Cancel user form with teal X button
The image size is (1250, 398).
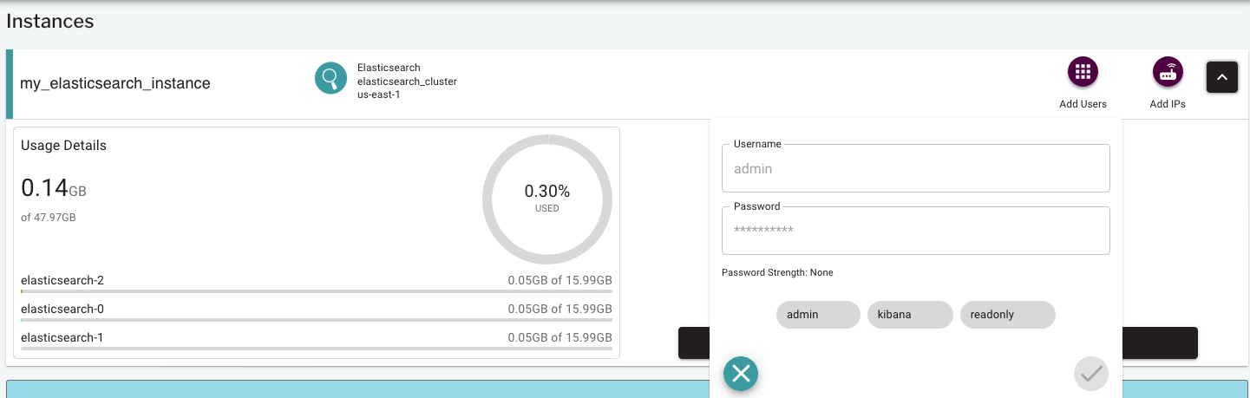click(740, 374)
